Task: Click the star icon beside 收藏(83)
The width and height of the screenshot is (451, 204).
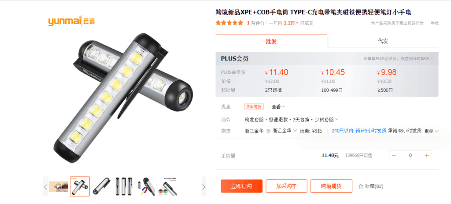Action: pos(361,186)
